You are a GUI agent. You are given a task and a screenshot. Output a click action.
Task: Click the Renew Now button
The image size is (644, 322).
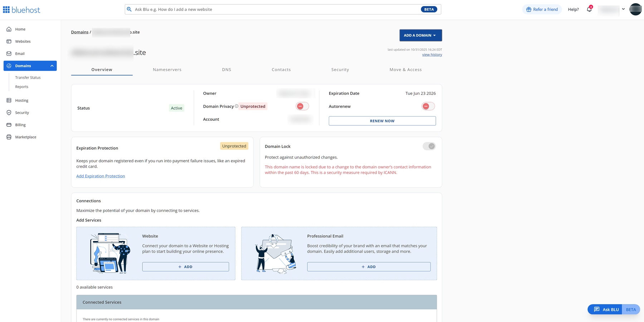pyautogui.click(x=382, y=121)
